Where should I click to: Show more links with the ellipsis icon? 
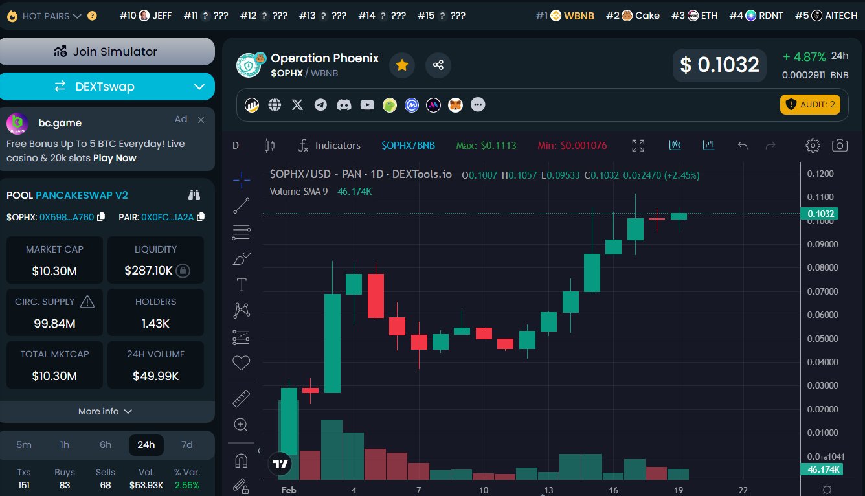point(478,105)
